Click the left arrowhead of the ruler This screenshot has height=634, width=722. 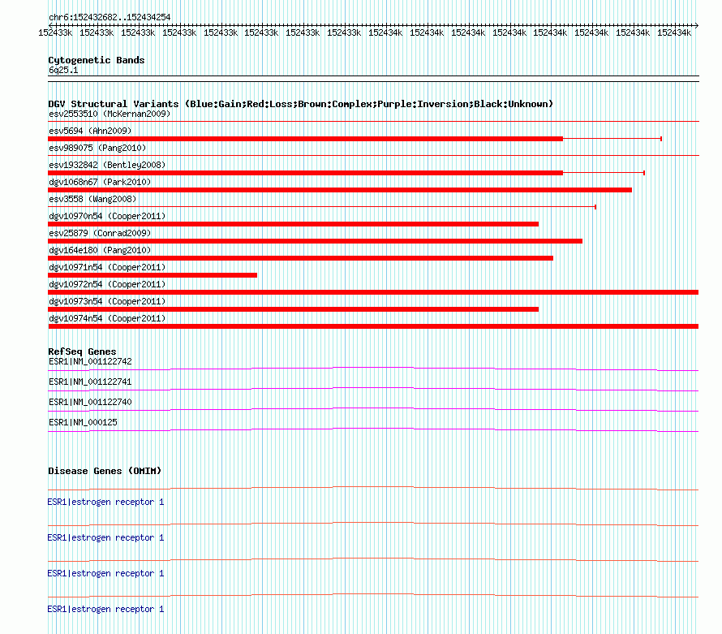click(50, 25)
